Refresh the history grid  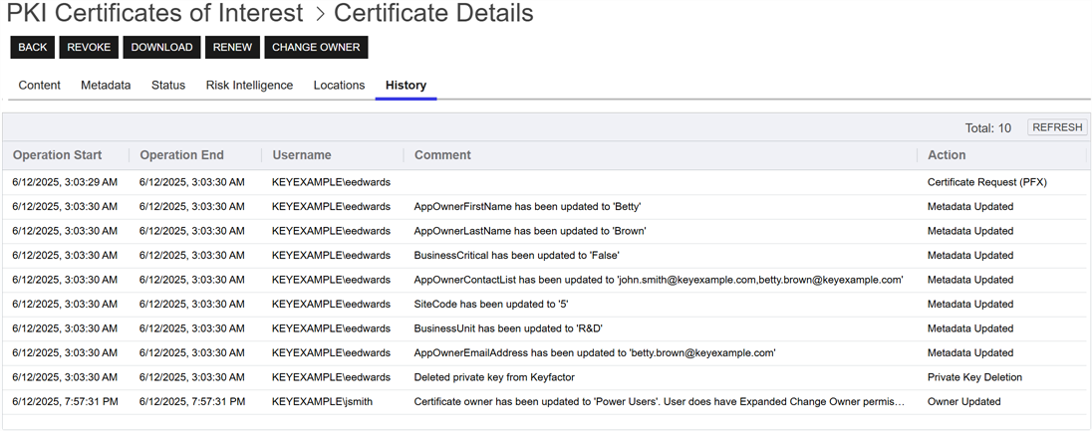click(1057, 127)
